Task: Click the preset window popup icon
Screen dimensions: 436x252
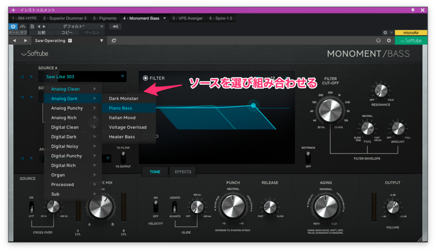Action: [x=114, y=41]
